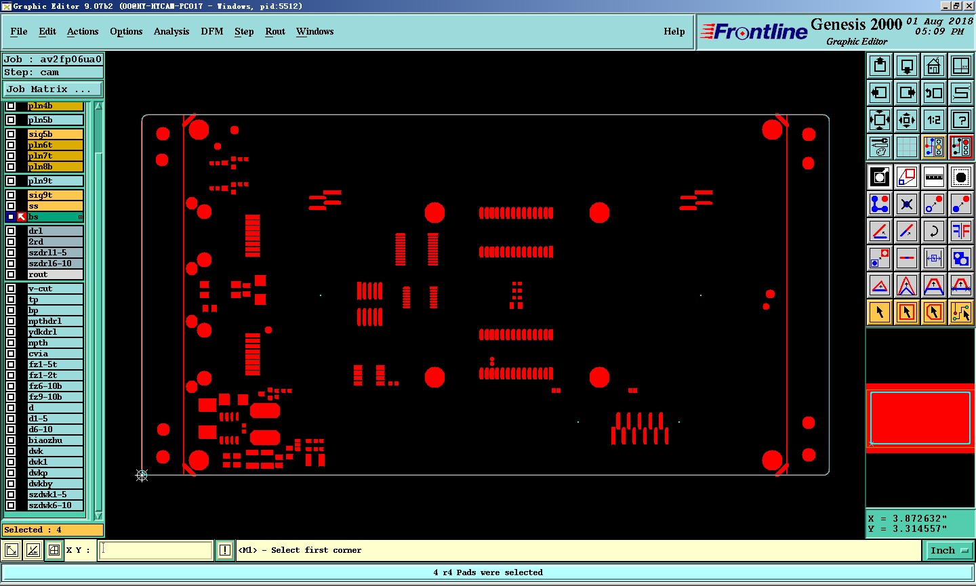The image size is (976, 586).
Task: Open the Analysis menu
Action: pos(171,31)
